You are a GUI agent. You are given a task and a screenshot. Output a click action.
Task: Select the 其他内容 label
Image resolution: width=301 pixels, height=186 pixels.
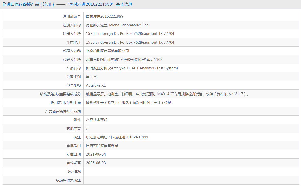click(x=73, y=128)
